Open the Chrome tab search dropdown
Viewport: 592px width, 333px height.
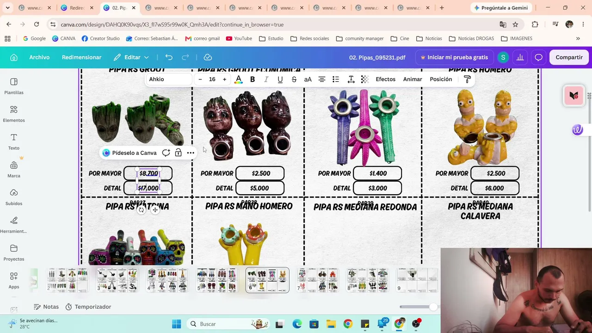(x=9, y=8)
